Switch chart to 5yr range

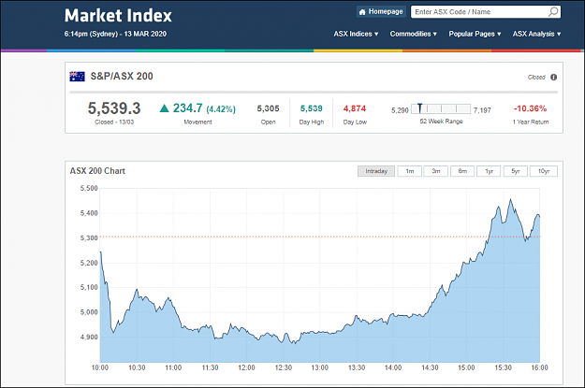point(515,171)
